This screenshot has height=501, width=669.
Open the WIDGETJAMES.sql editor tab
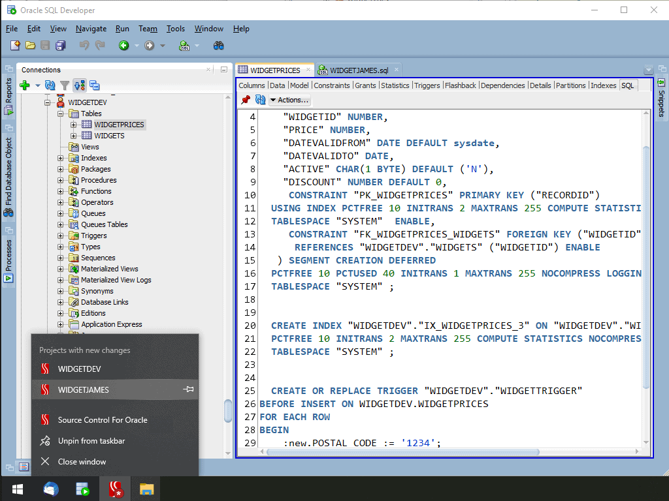click(x=358, y=70)
